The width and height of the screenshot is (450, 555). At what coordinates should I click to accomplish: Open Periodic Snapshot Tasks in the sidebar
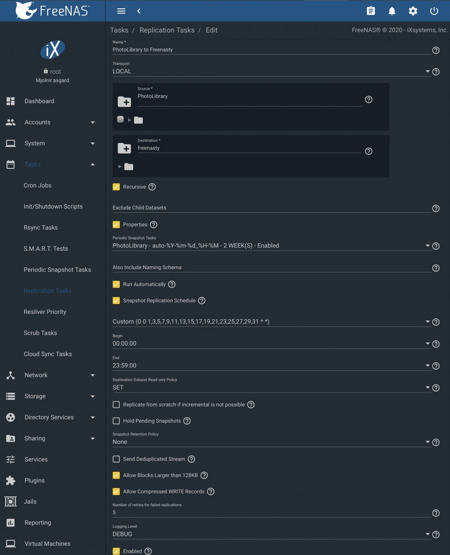57,270
